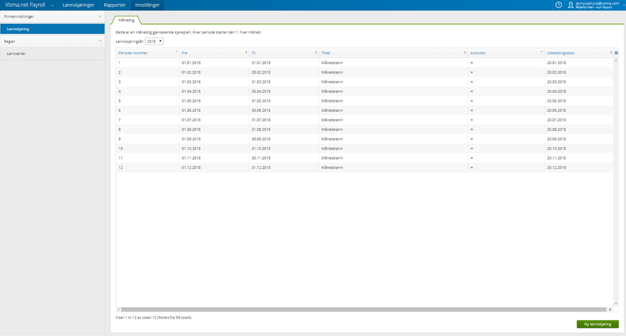Open the Lønnskjøringsår 2018 year dropdown
This screenshot has height=336, width=626.
(x=154, y=41)
